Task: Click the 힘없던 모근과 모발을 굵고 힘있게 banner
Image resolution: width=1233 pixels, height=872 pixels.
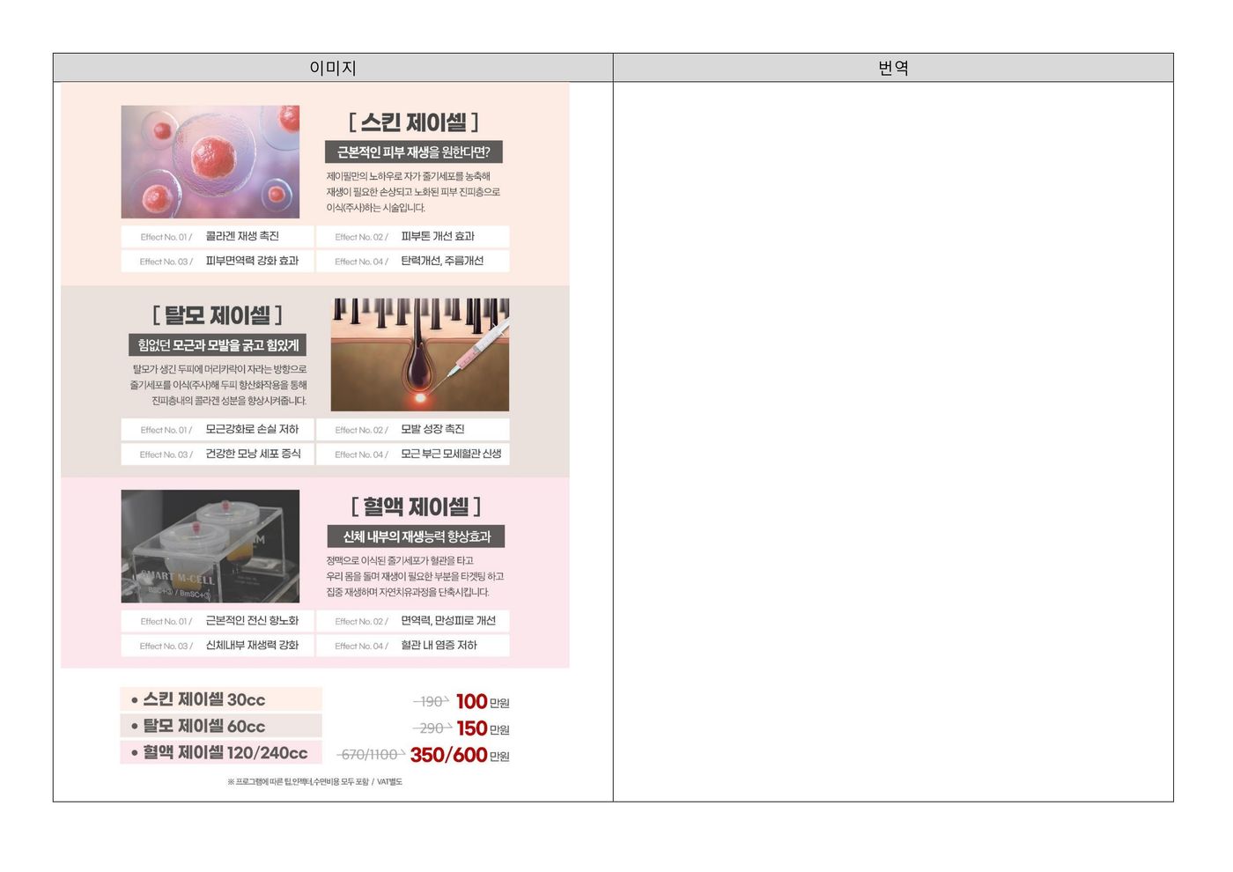Action: (218, 345)
